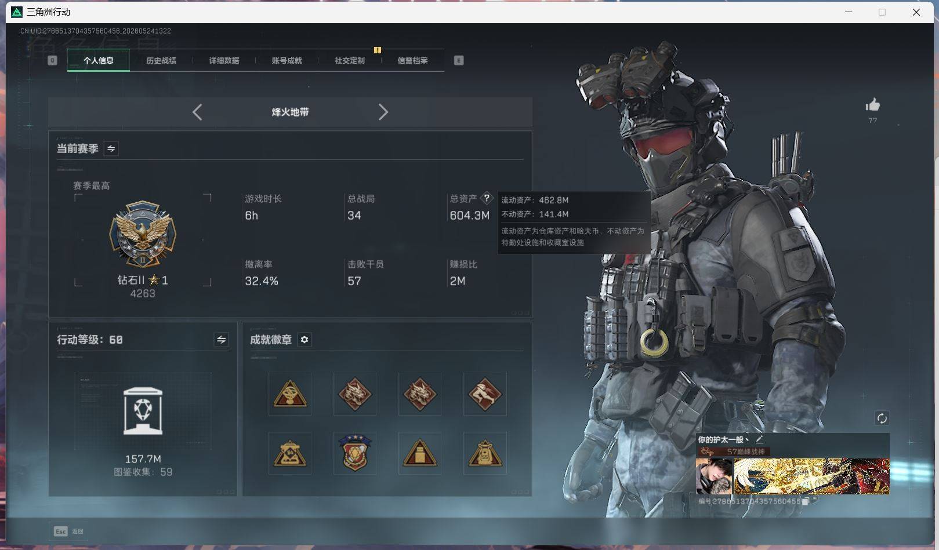Screen dimensions: 939x550
Task: Click the 图鉴收集: 59 text
Action: click(x=143, y=472)
